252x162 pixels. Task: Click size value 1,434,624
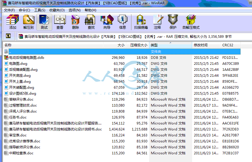tap(117, 129)
